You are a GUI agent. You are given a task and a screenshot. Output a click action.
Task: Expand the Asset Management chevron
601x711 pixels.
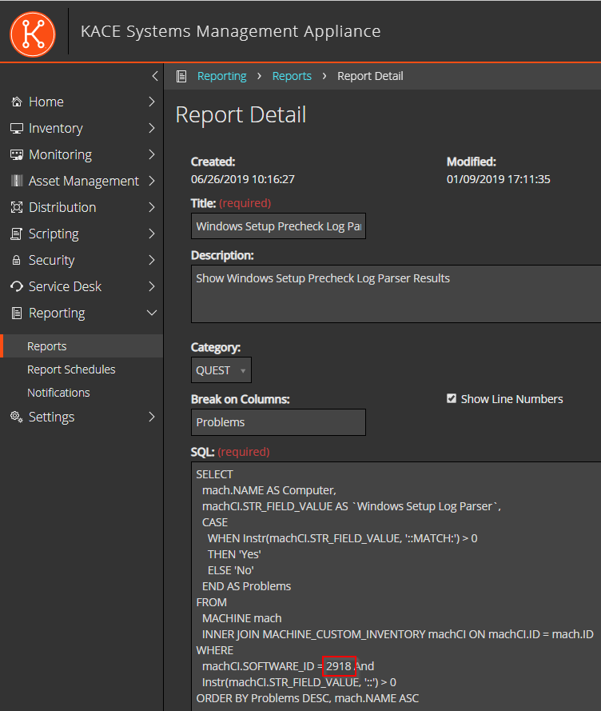(152, 181)
